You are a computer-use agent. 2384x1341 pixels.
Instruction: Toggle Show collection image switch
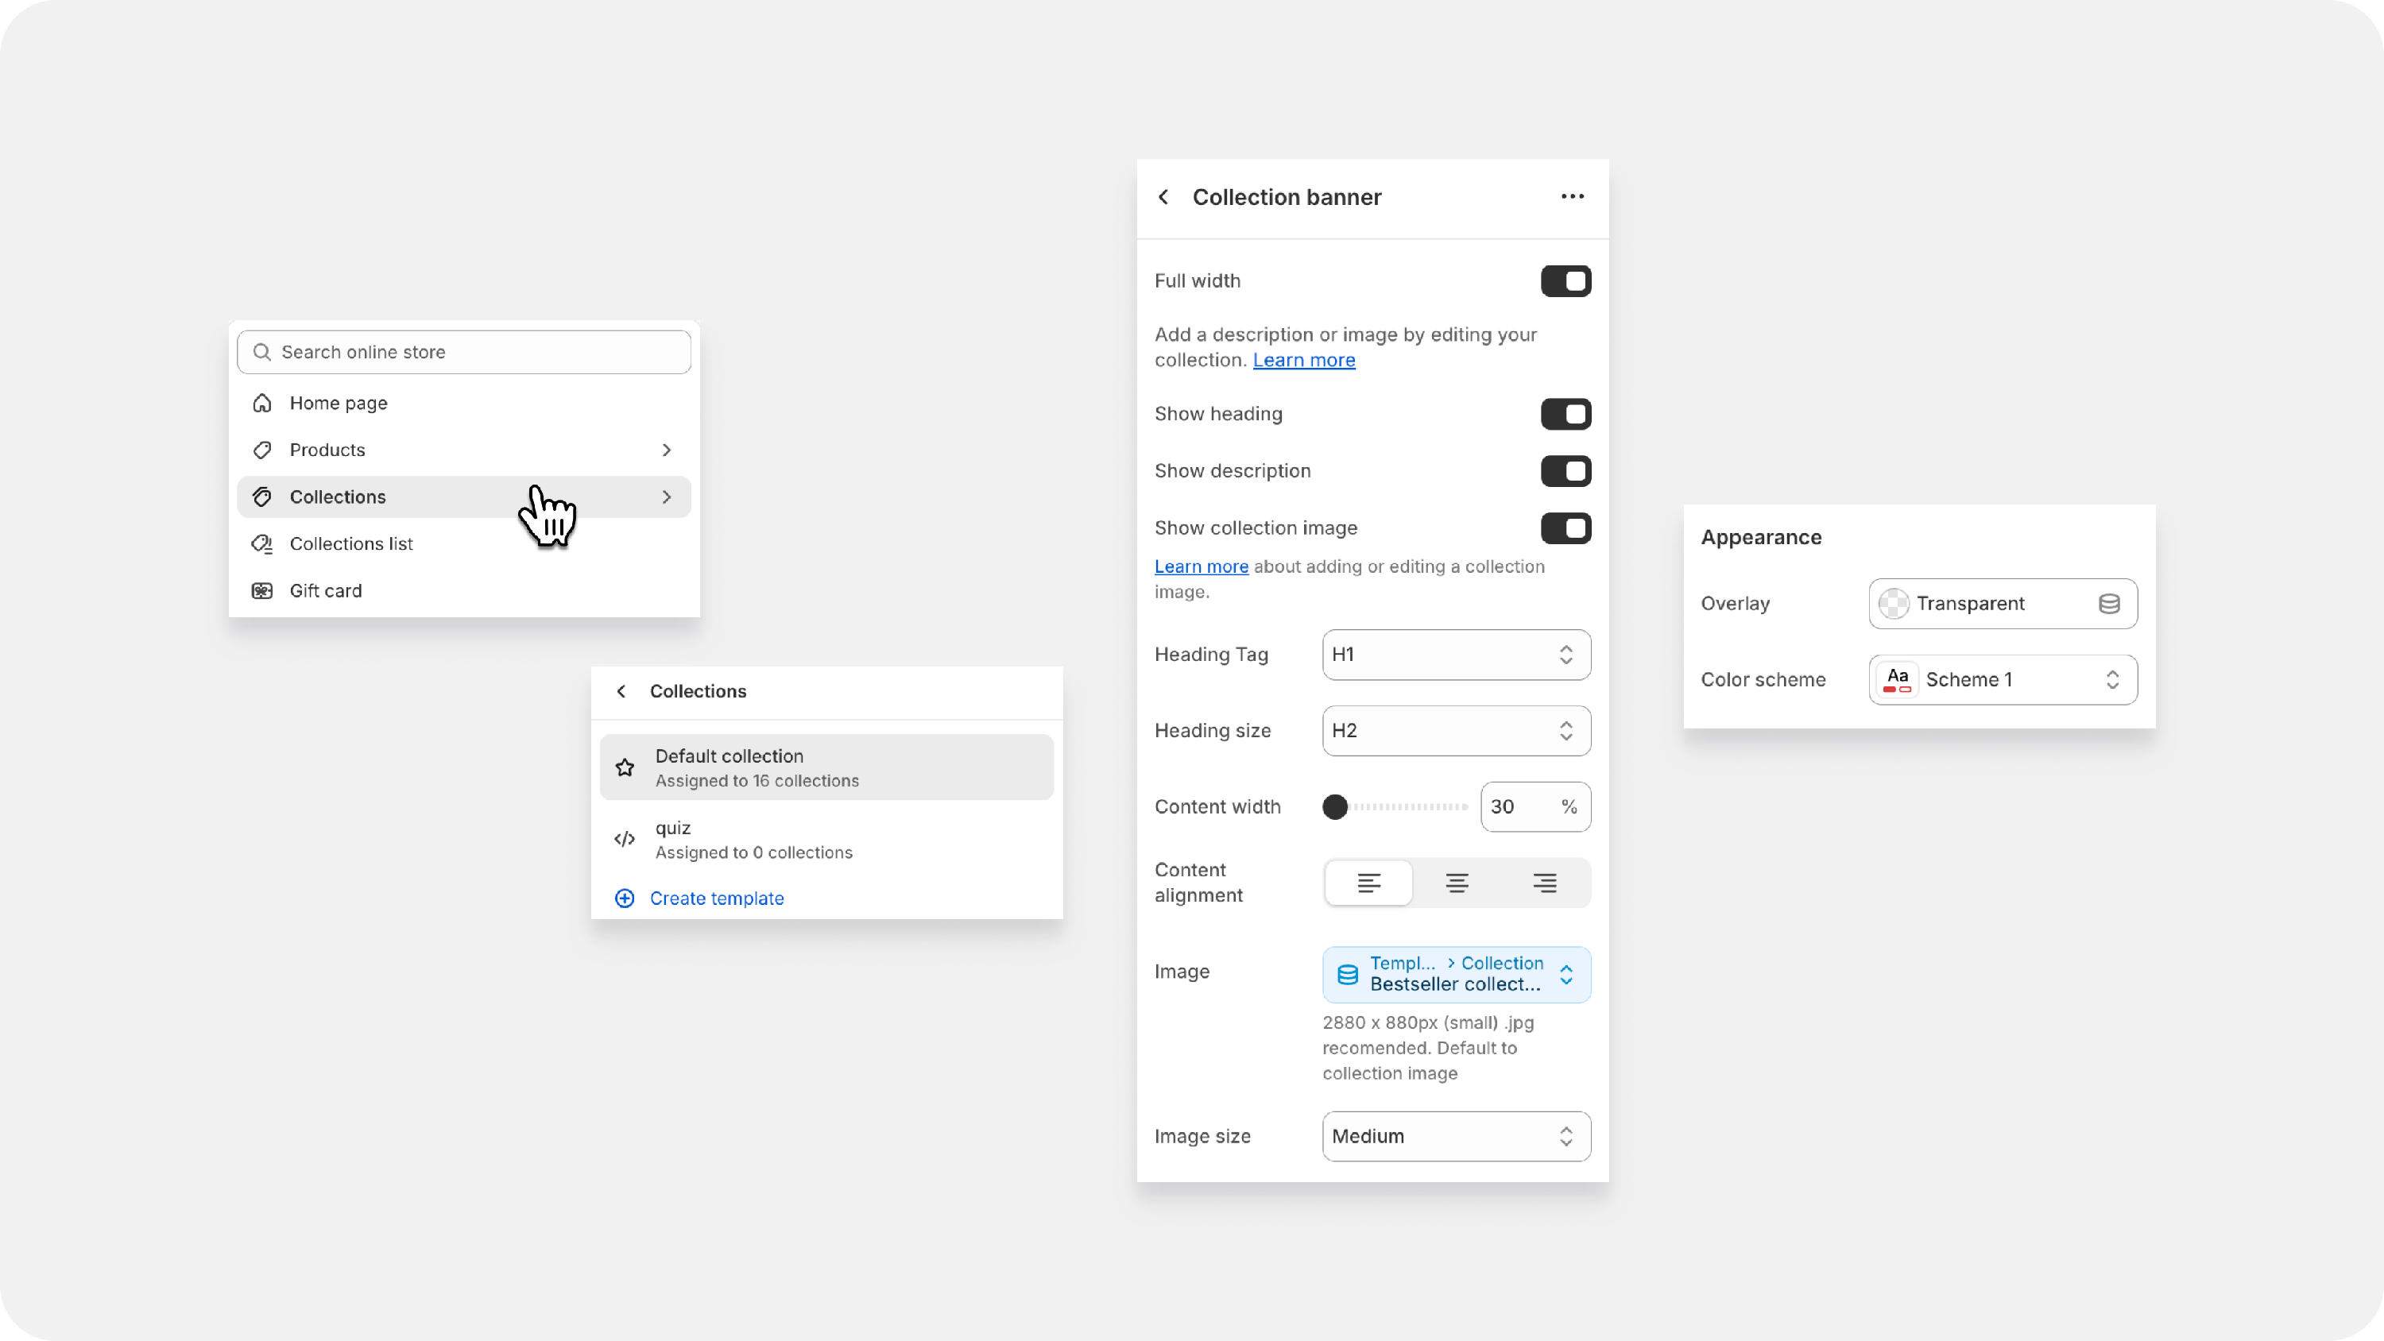(x=1565, y=528)
